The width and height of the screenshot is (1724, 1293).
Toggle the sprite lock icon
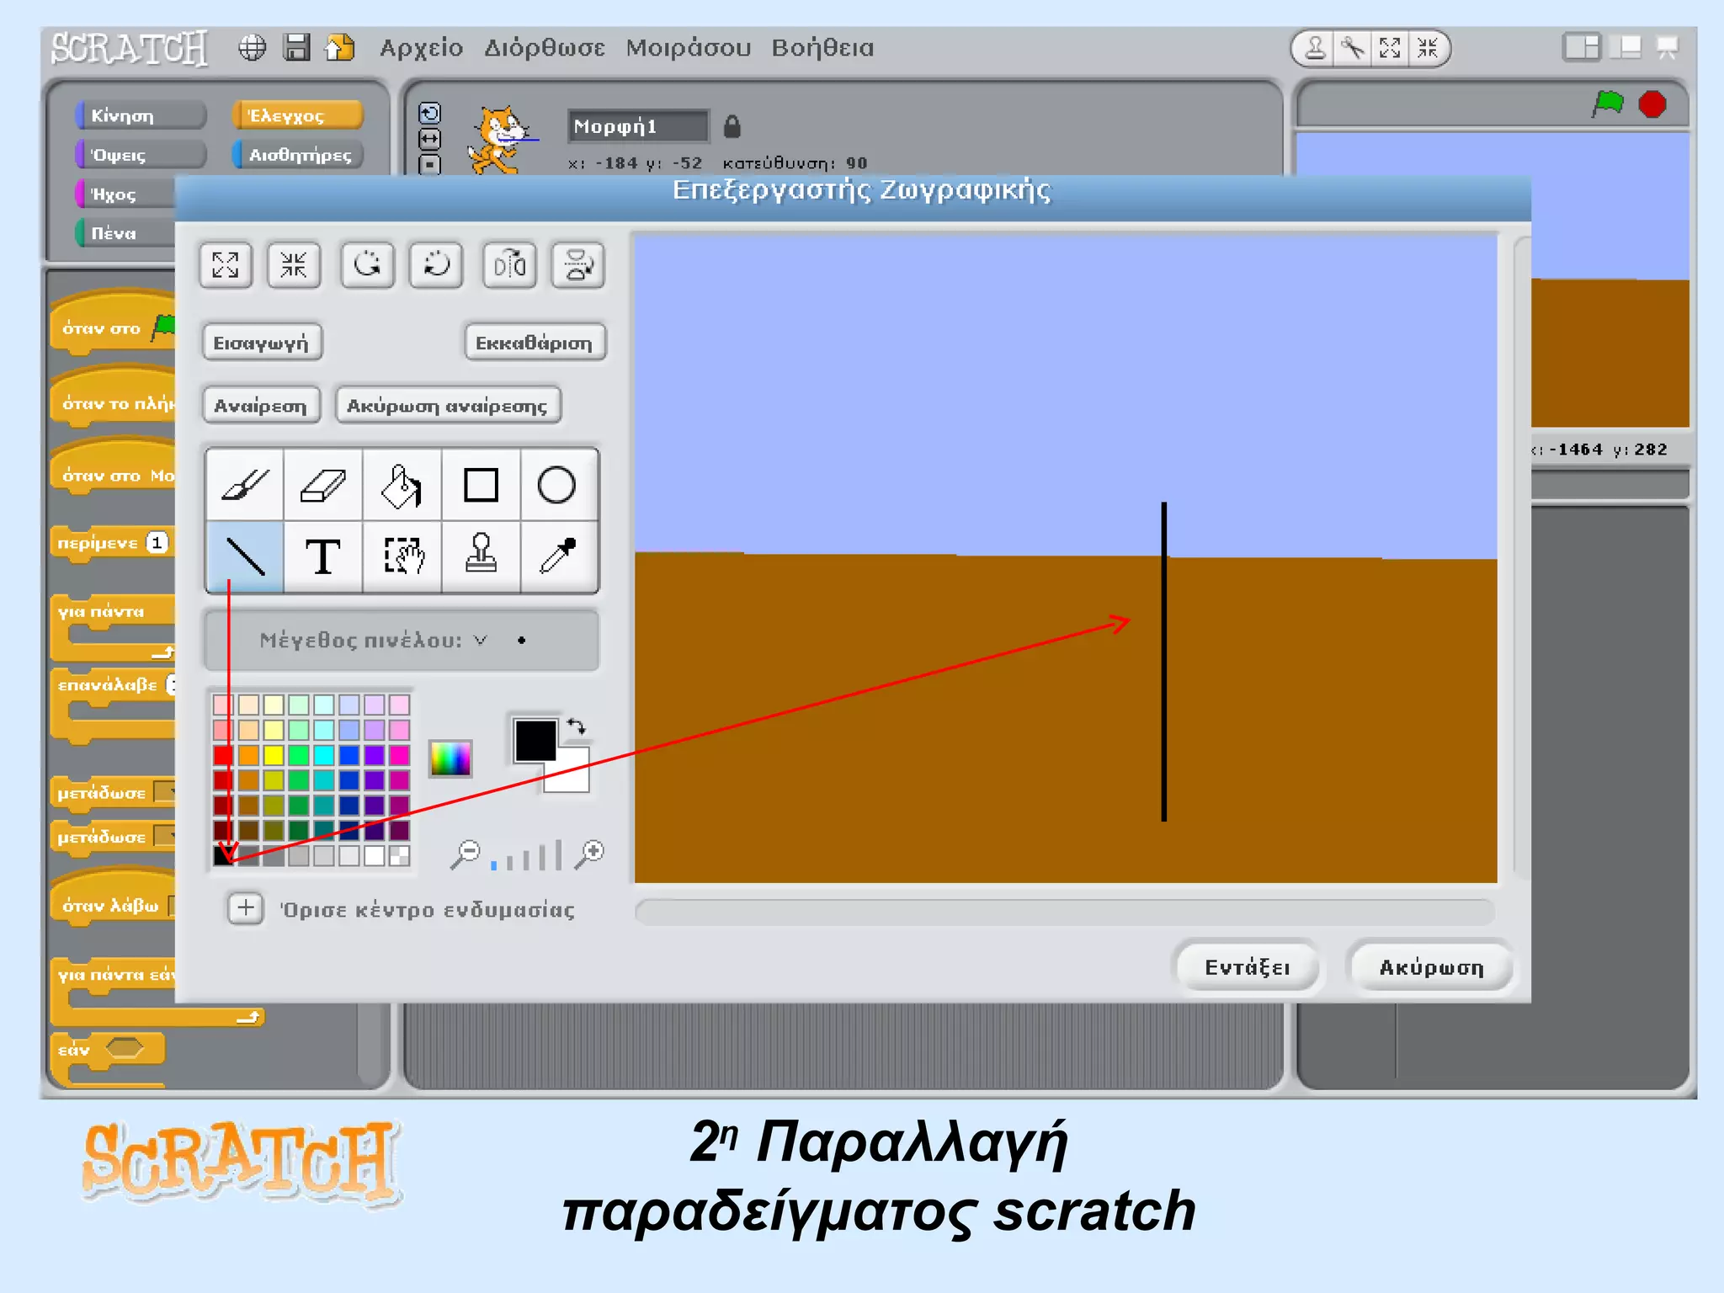pos(732,126)
